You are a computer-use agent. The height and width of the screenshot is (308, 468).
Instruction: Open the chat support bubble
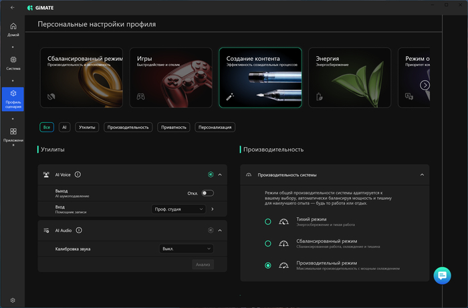tap(443, 275)
